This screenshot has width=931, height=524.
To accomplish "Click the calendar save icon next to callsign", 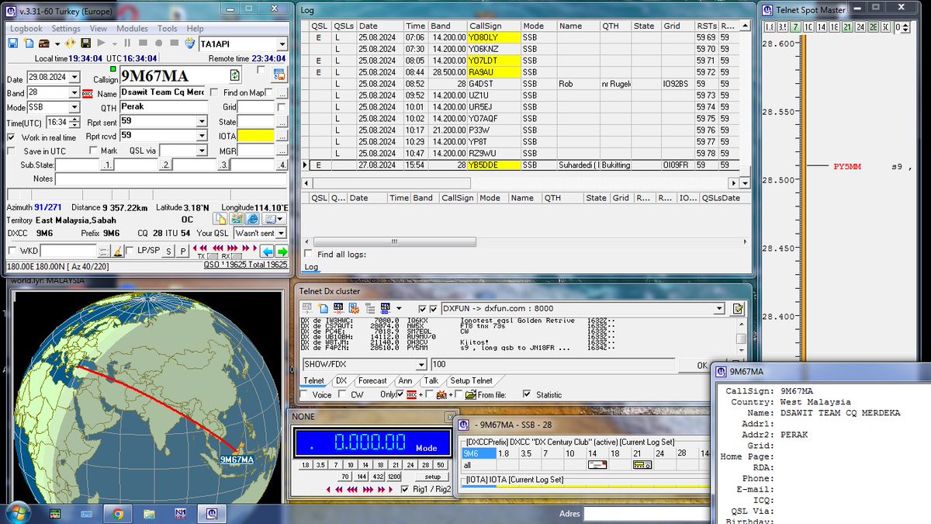I will pos(279,75).
